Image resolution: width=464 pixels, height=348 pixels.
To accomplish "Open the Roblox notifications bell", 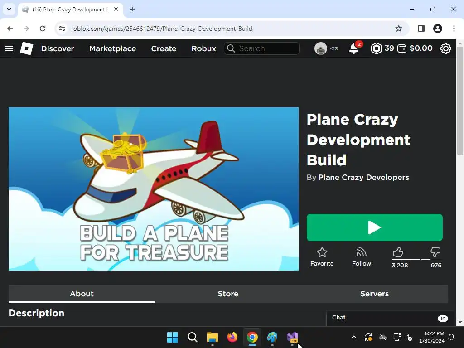I will pos(354,48).
